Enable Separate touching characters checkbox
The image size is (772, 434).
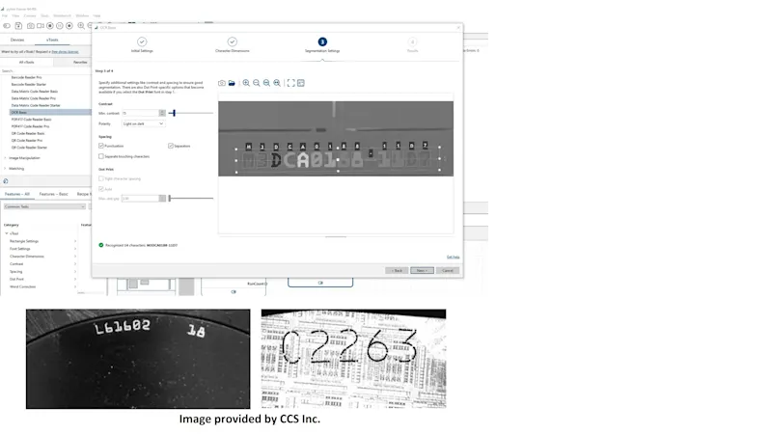[101, 155]
